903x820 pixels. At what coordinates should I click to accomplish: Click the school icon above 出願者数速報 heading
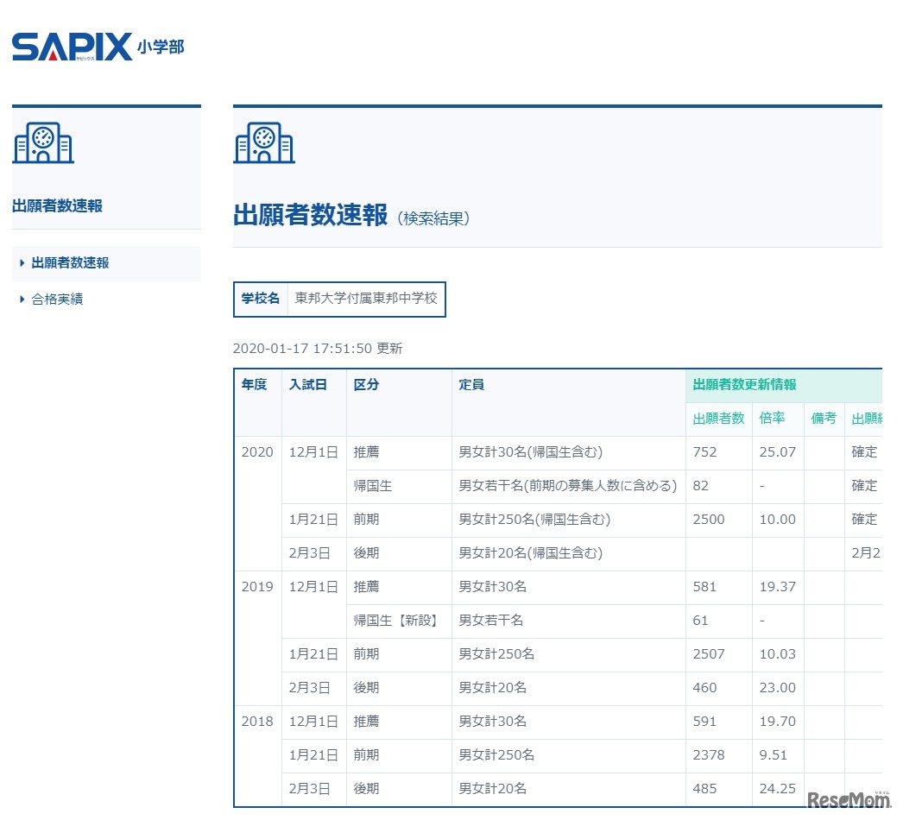click(x=264, y=143)
